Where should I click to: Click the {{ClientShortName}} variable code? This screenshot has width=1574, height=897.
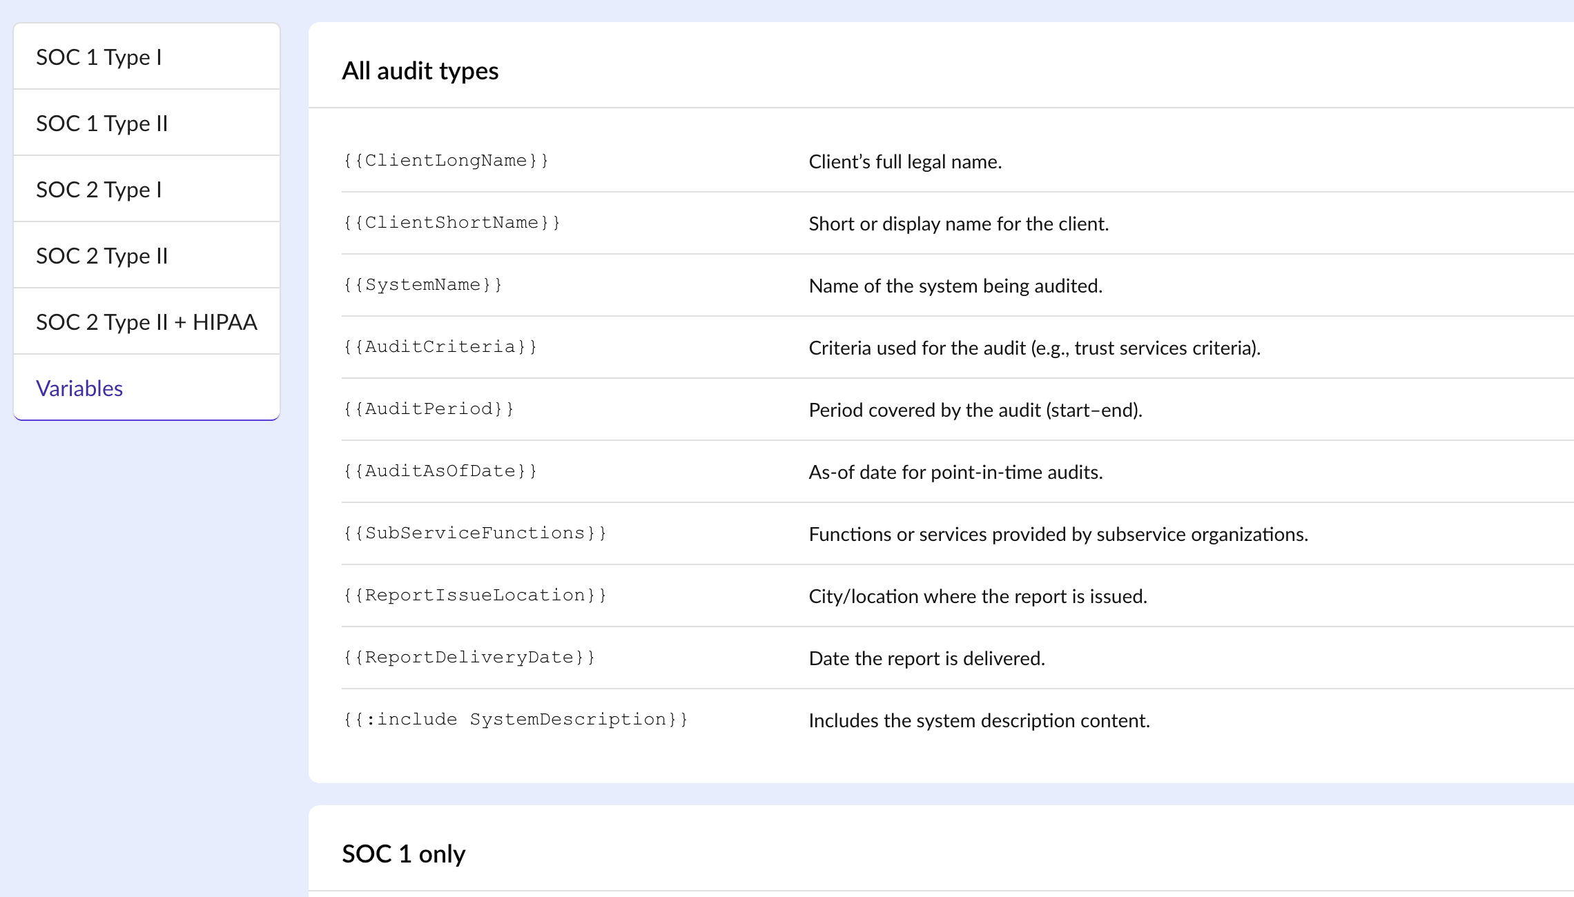[x=451, y=223]
